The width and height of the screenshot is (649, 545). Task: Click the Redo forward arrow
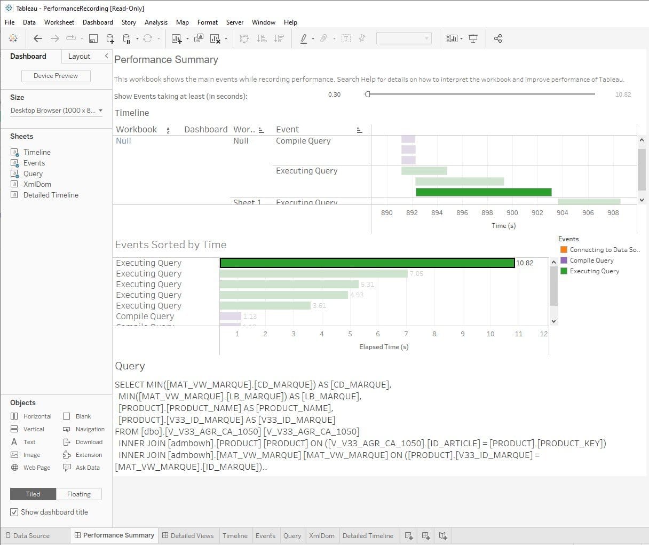tap(54, 38)
